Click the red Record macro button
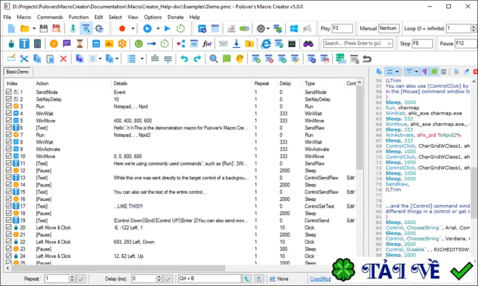The height and width of the screenshot is (286, 478). 122,29
